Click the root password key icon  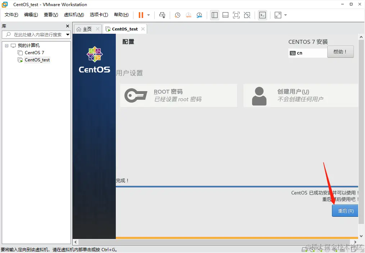tap(136, 95)
